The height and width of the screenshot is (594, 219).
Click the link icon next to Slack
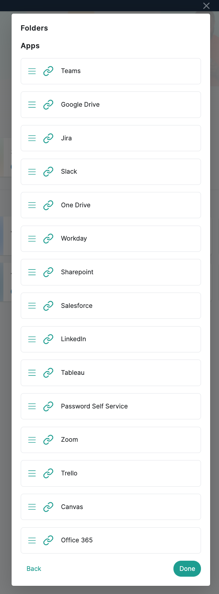click(48, 172)
